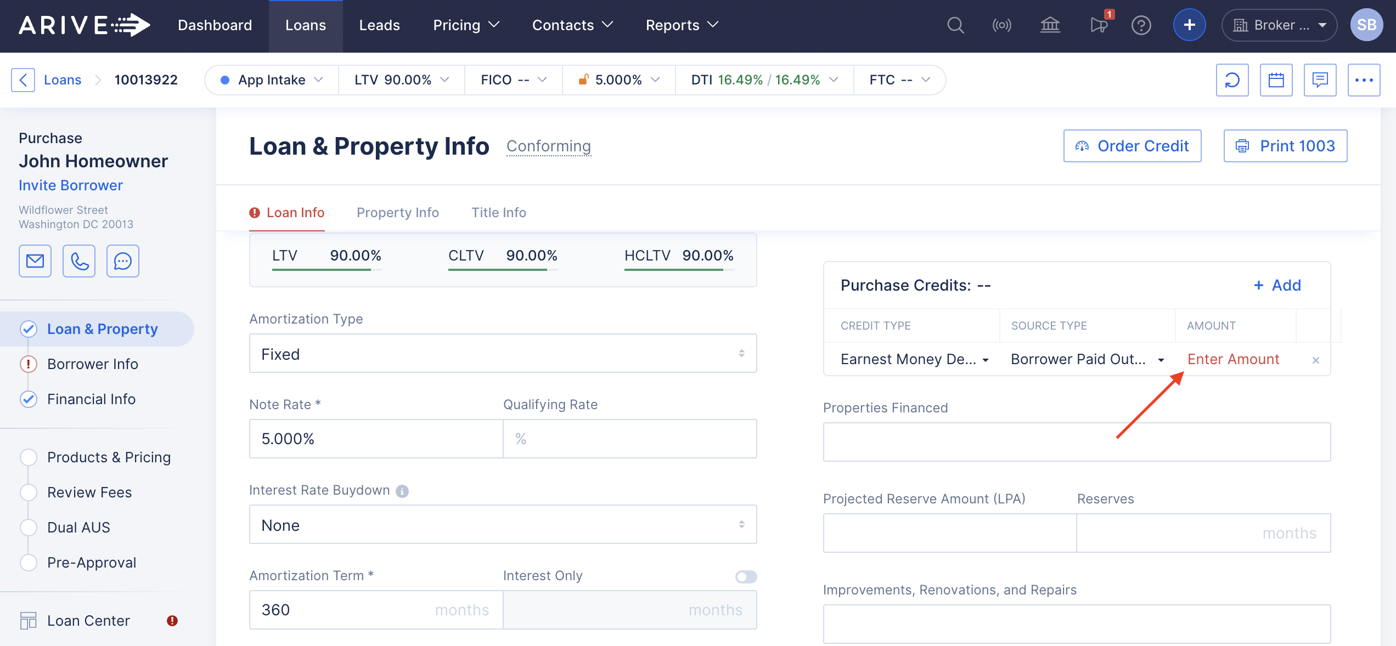Open the Leads menu item
Viewport: 1396px width, 646px height.
click(379, 25)
